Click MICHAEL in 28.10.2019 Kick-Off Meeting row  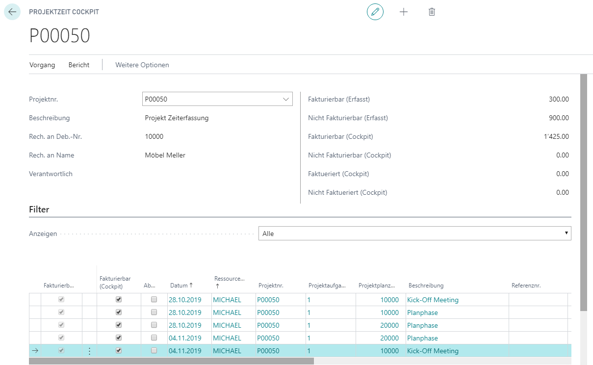pyautogui.click(x=227, y=300)
